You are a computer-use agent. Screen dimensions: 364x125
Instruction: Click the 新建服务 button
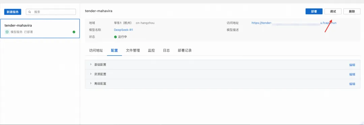pos(13,12)
